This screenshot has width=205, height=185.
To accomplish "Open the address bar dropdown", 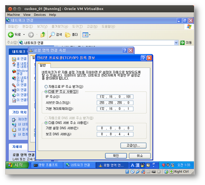I will [x=176, y=43].
